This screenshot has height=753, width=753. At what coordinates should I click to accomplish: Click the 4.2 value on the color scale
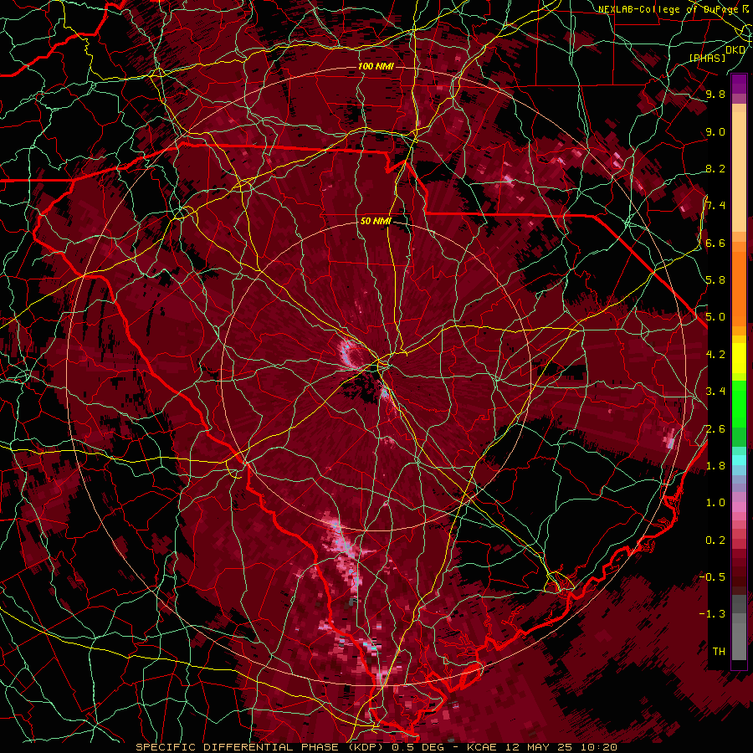click(715, 355)
